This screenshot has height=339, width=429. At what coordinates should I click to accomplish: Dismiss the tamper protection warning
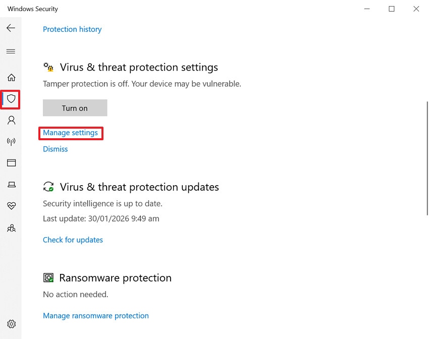coord(56,149)
